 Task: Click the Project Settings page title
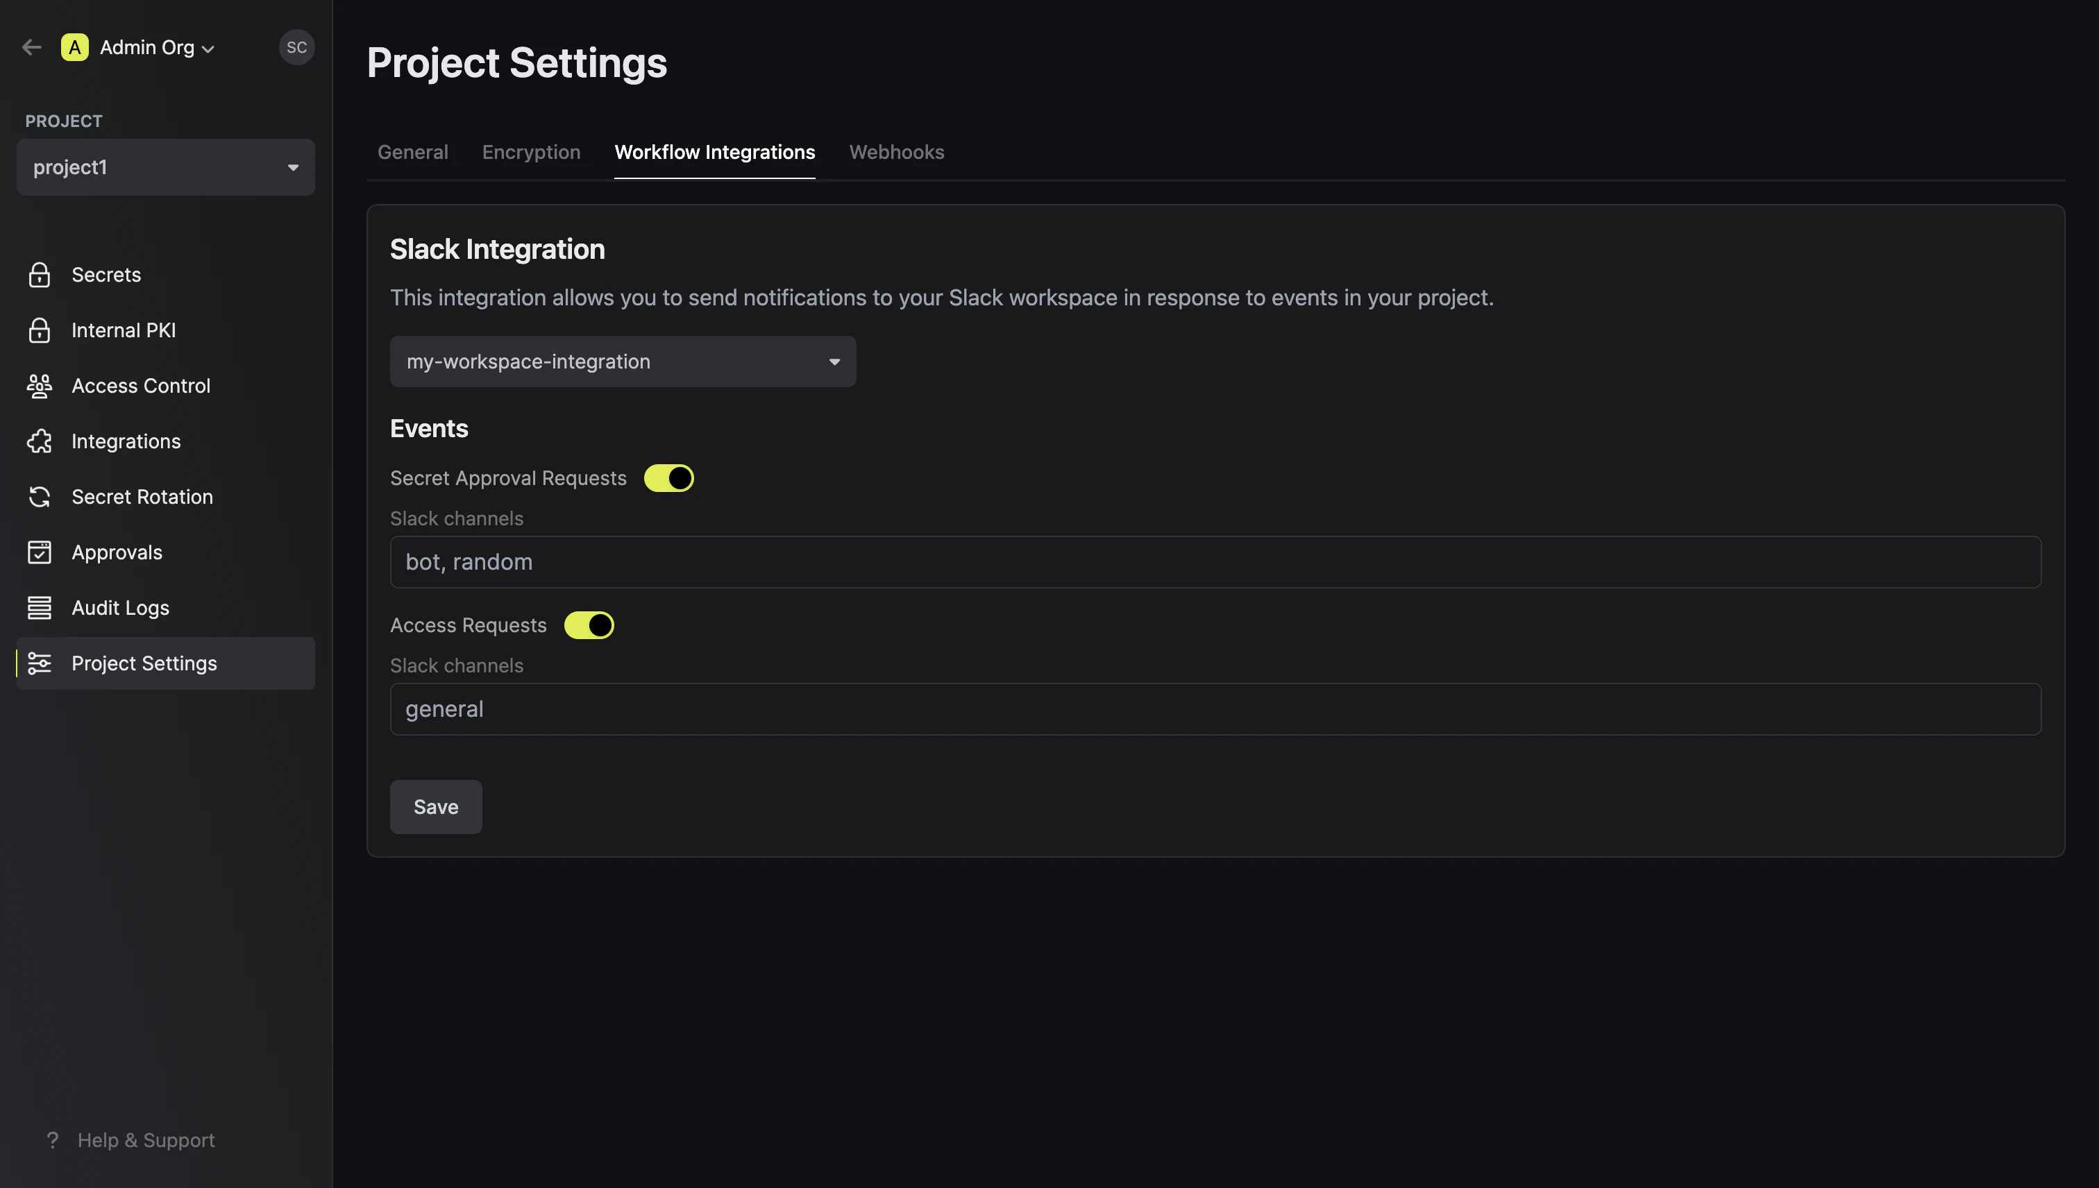coord(516,63)
